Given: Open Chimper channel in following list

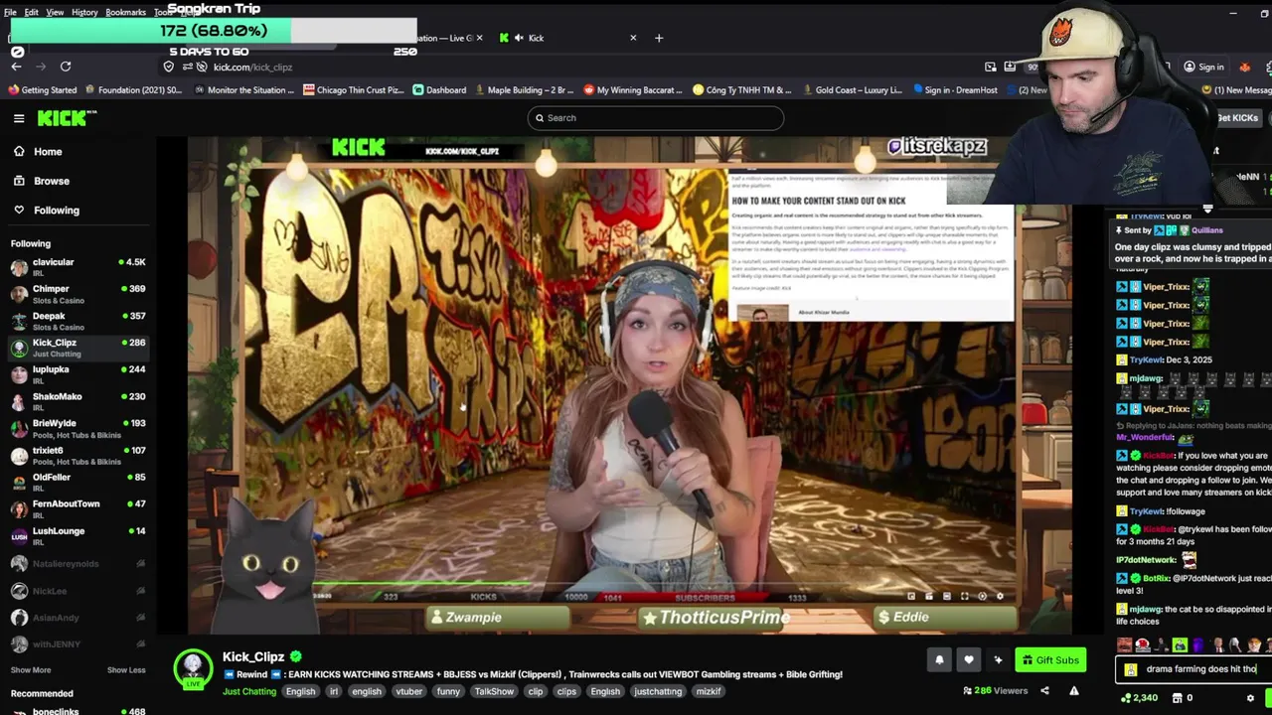Looking at the screenshot, I should 78,294.
